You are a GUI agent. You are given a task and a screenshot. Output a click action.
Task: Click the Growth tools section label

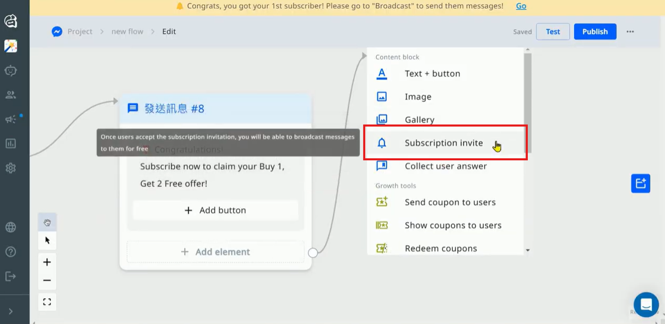pos(396,186)
